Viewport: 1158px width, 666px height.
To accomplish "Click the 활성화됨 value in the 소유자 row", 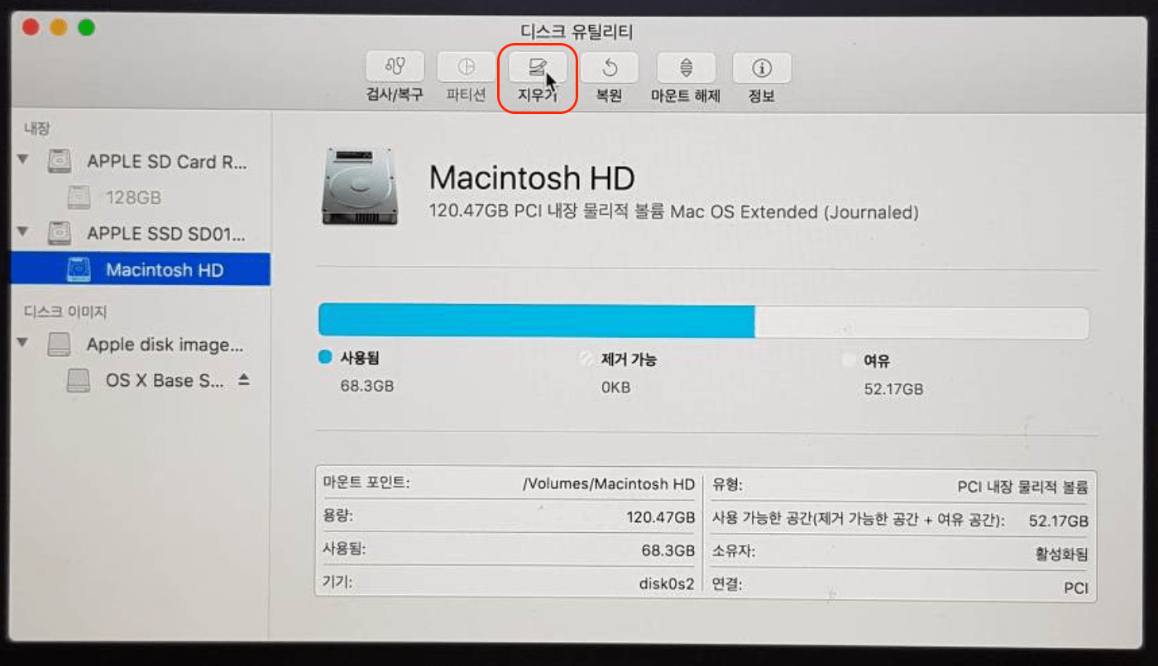I will point(1061,554).
